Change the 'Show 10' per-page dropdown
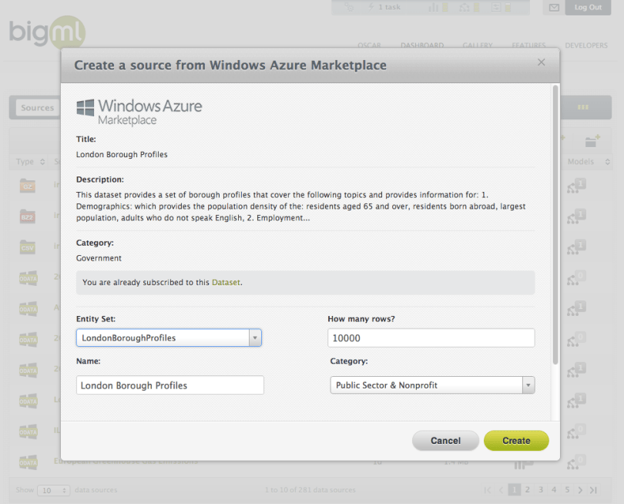Screen dimensions: 624x504 tap(53, 490)
